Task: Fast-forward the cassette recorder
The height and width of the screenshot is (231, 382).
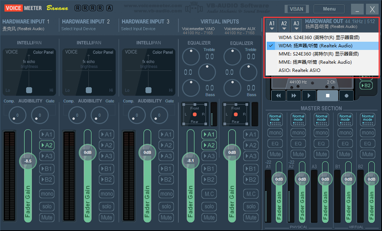Action: (x=294, y=96)
